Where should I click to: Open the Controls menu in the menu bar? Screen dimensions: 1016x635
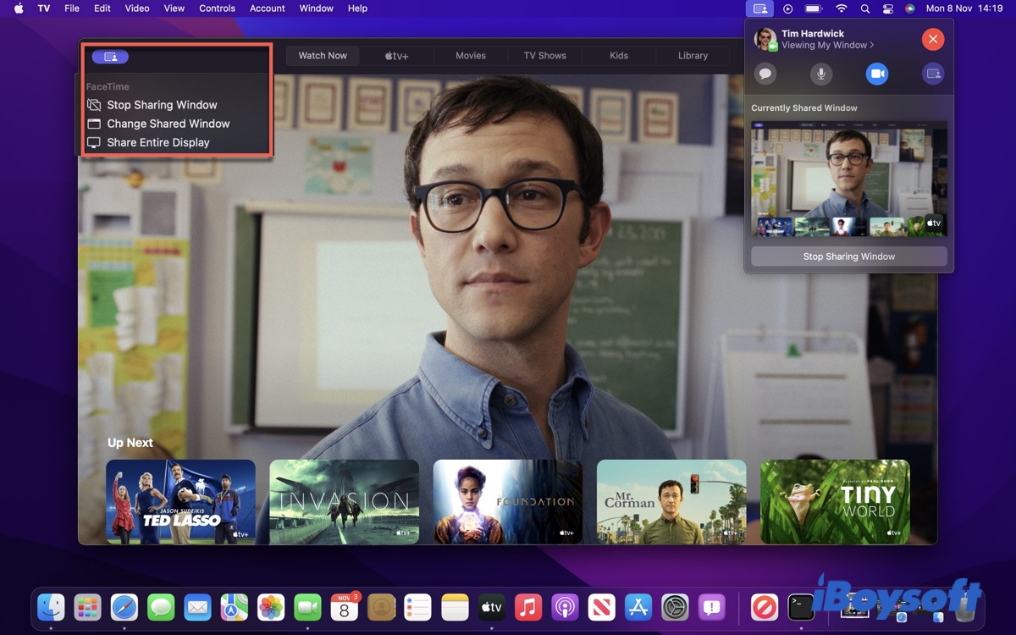pos(217,8)
